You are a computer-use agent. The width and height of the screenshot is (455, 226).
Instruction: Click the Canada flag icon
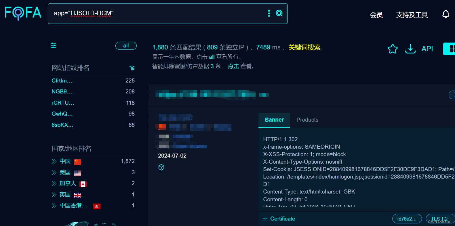click(83, 184)
